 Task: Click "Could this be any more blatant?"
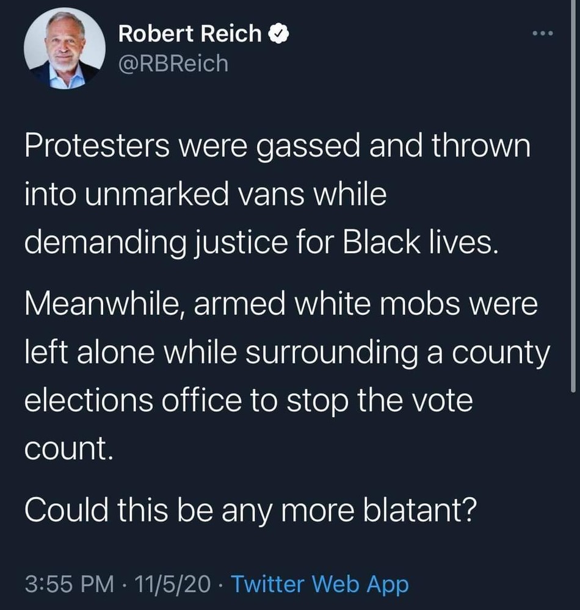click(x=250, y=509)
